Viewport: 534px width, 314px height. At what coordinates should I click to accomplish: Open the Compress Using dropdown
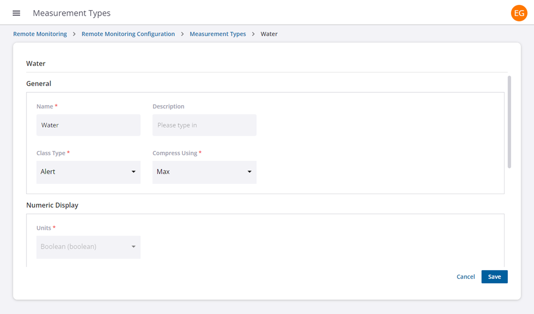[x=204, y=172]
